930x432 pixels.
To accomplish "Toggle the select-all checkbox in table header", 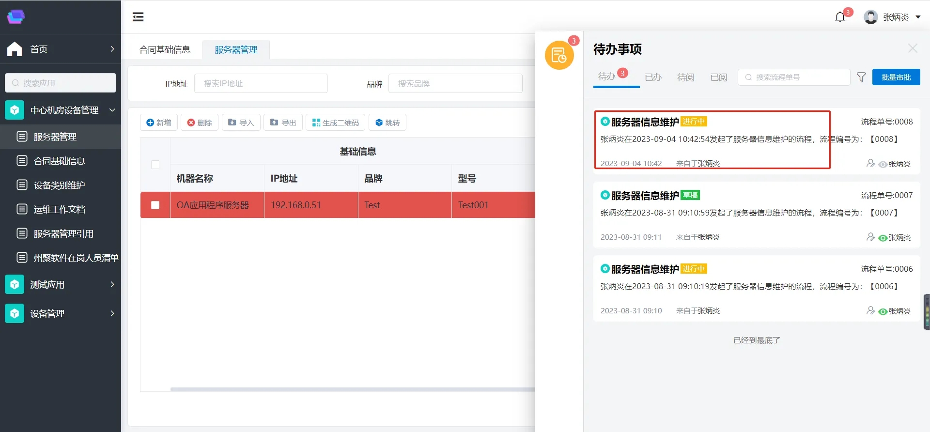I will point(155,165).
